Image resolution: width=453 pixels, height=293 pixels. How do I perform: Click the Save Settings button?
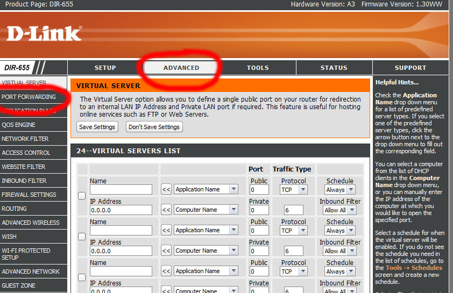[97, 127]
